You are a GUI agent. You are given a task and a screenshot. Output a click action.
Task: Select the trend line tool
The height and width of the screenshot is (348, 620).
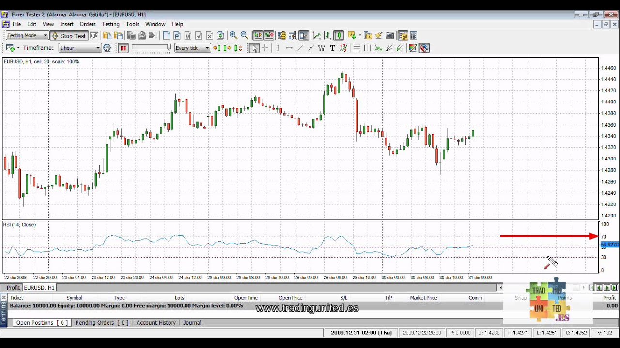tap(300, 48)
